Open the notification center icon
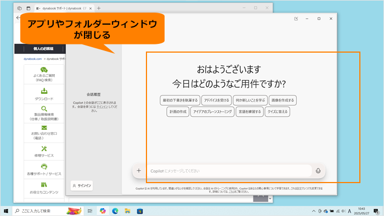 pyautogui.click(x=376, y=211)
